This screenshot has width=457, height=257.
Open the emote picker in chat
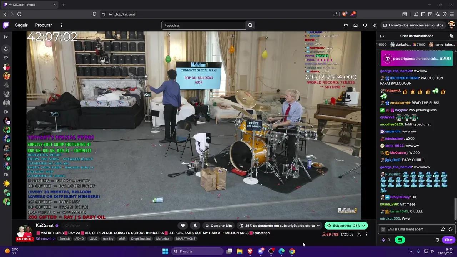[451, 229]
